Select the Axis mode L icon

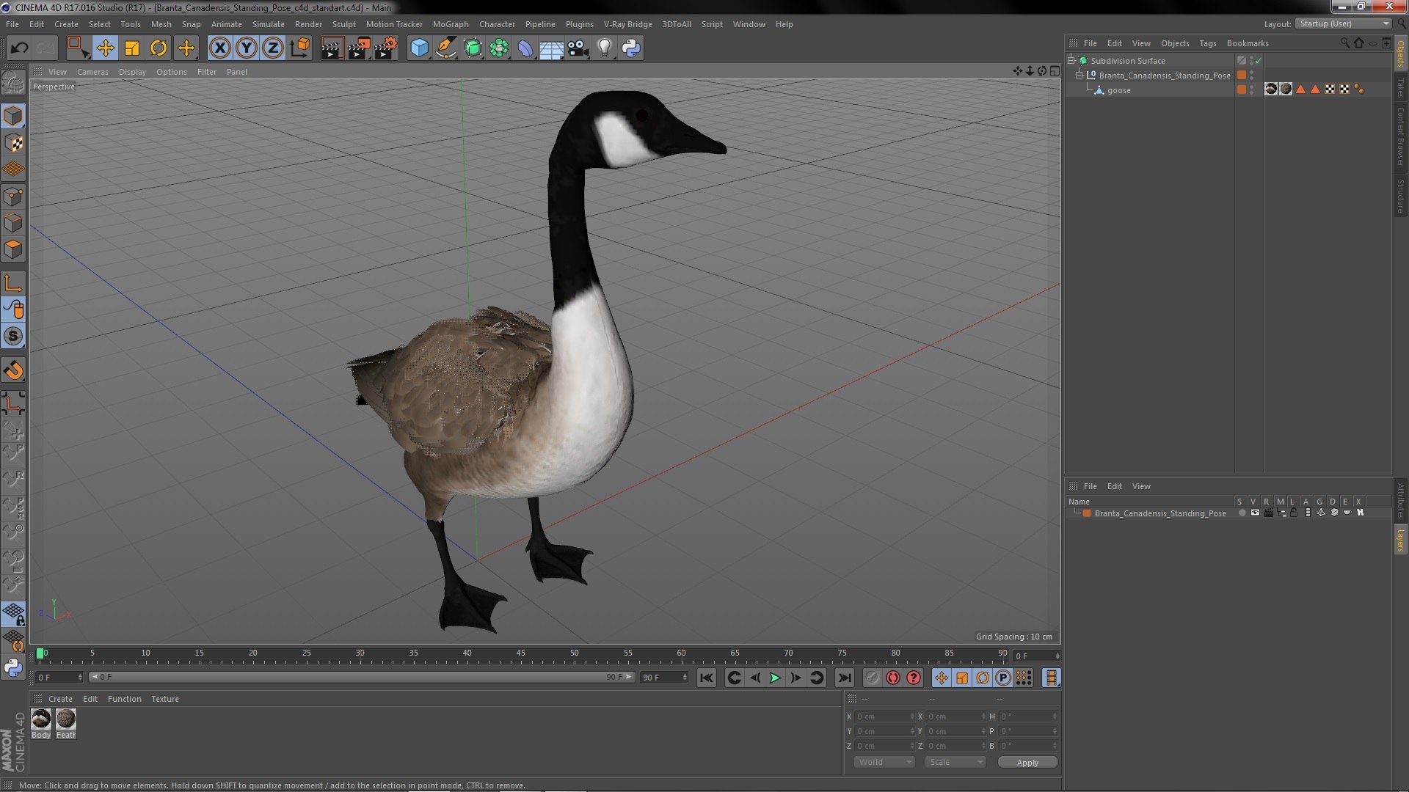pyautogui.click(x=13, y=283)
